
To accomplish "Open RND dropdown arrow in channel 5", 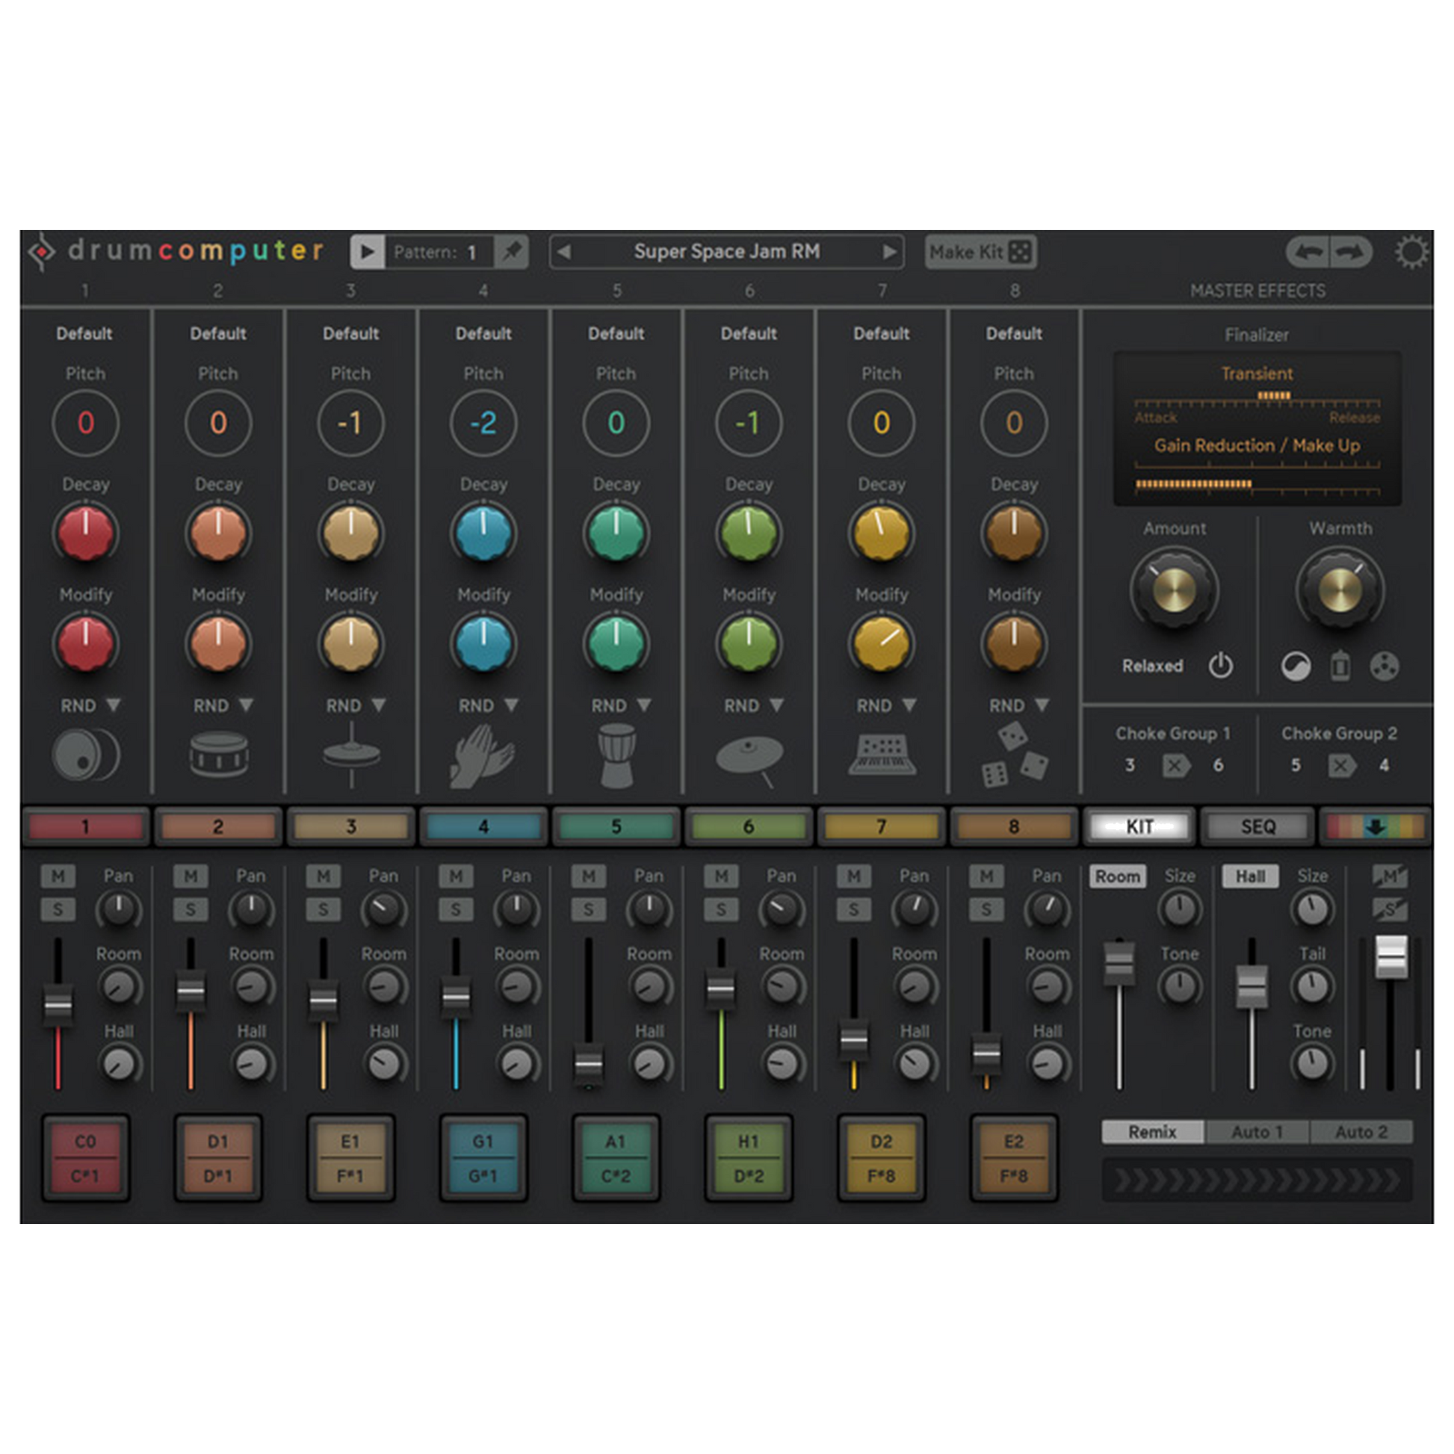I will (x=644, y=705).
